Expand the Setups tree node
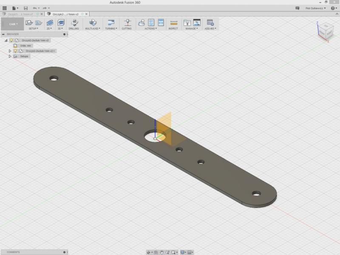The height and width of the screenshot is (255, 340). tap(10, 56)
